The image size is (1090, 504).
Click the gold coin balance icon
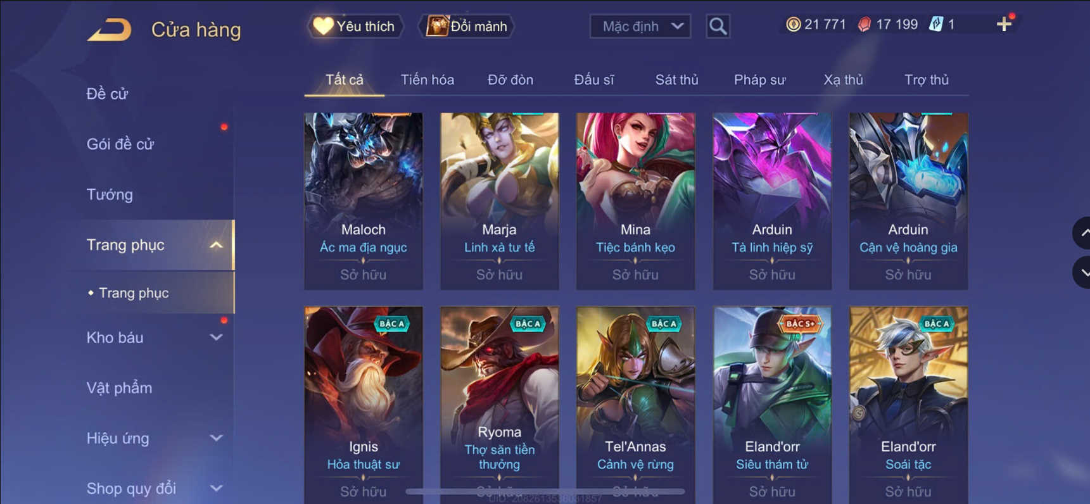793,25
